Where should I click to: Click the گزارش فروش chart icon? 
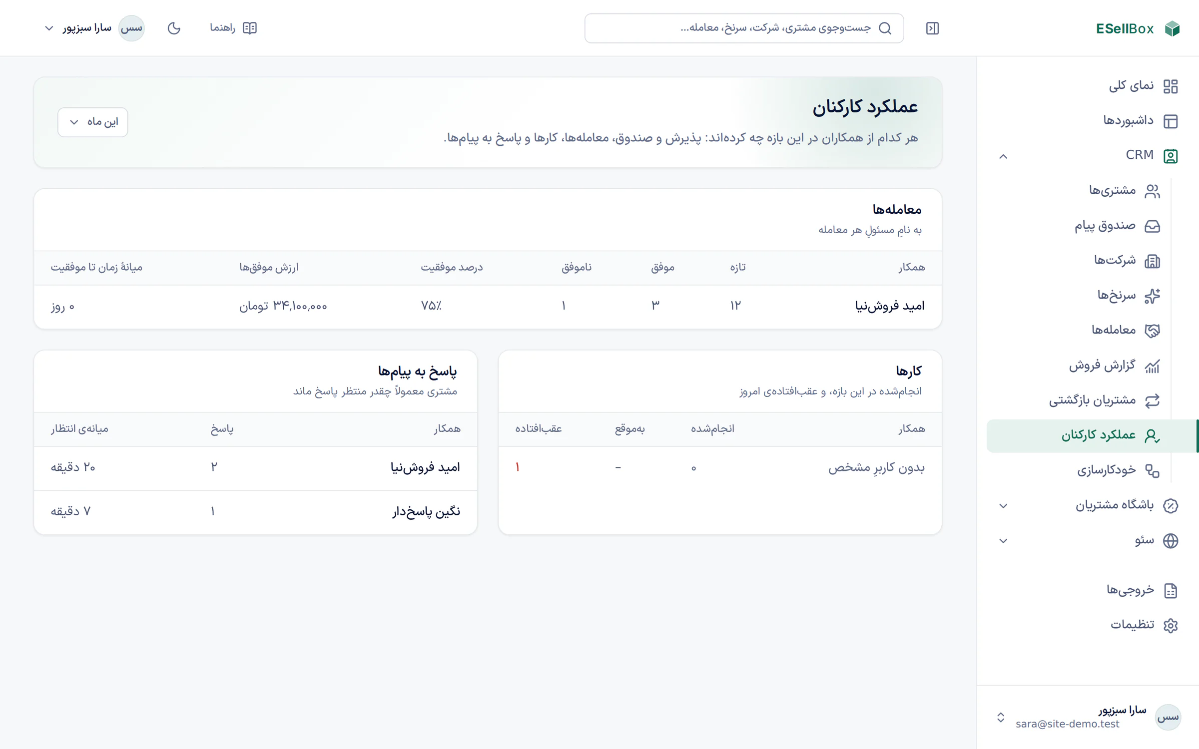point(1152,366)
